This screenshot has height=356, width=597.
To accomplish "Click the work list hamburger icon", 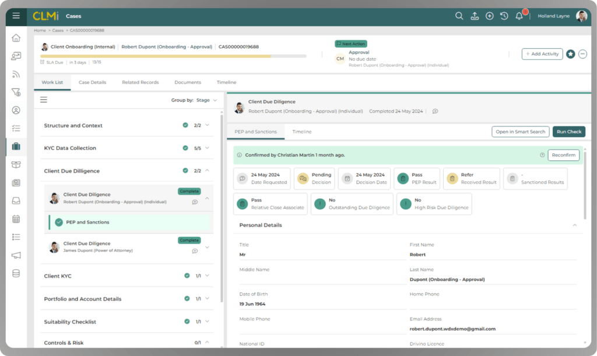I will pos(44,100).
